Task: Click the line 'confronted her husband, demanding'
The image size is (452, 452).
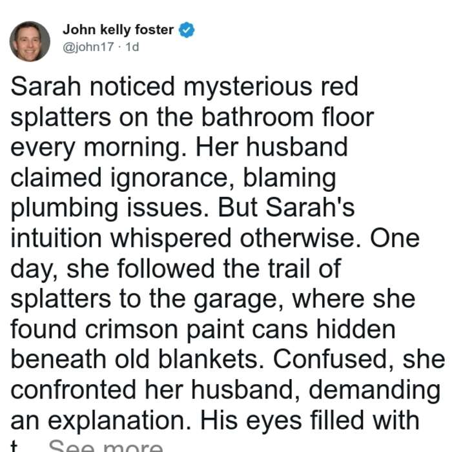Action: [225, 390]
